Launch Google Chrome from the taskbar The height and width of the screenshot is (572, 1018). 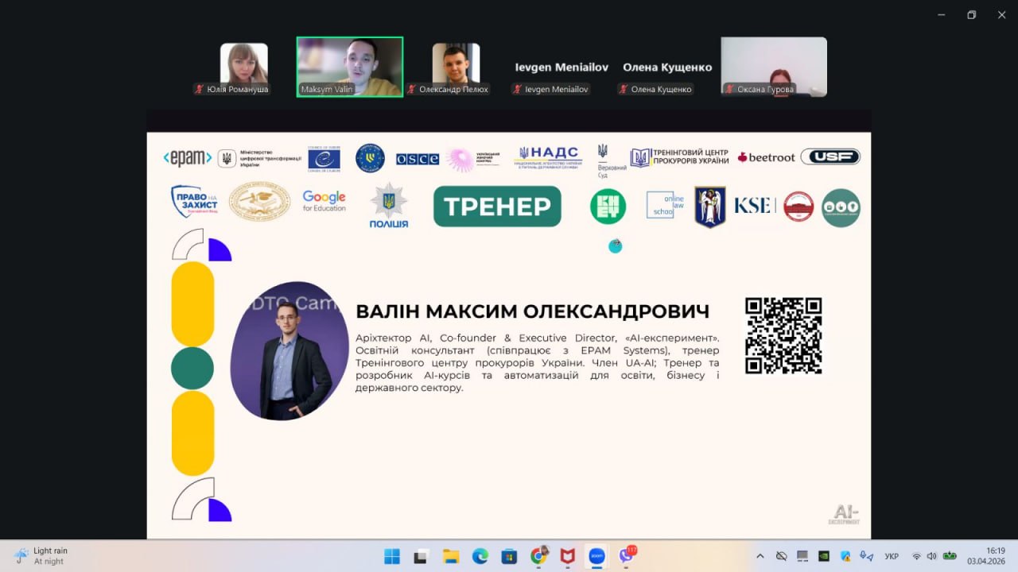539,556
